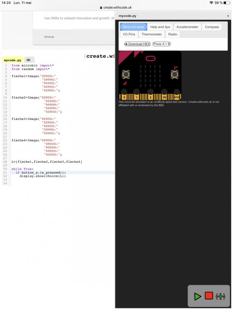The width and height of the screenshot is (232, 309).
Task: Click the Gtmhub advertiser label
Action: (x=49, y=37)
